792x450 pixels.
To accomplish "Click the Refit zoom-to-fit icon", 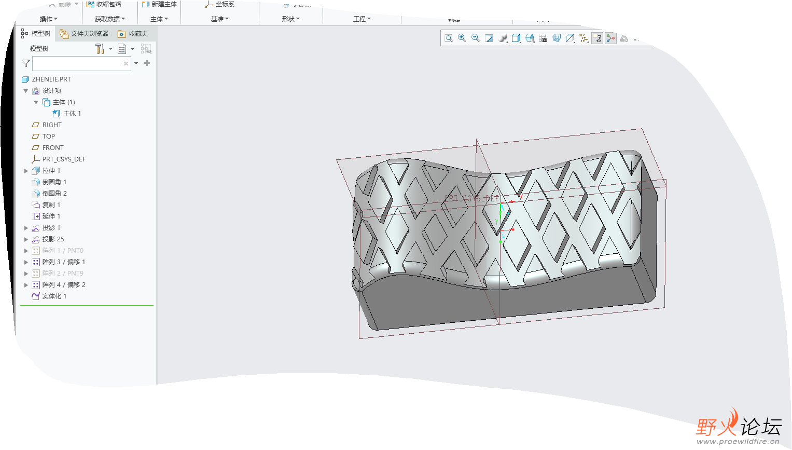I will click(x=449, y=38).
